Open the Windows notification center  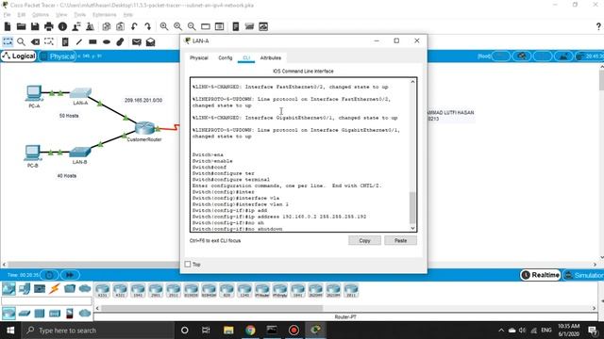point(594,331)
